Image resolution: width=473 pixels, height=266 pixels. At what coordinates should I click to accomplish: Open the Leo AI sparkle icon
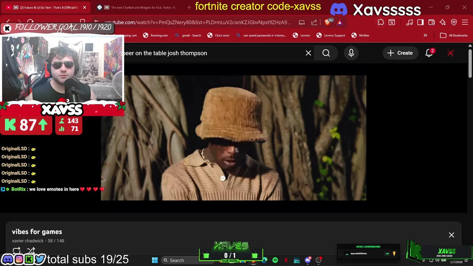(x=443, y=23)
